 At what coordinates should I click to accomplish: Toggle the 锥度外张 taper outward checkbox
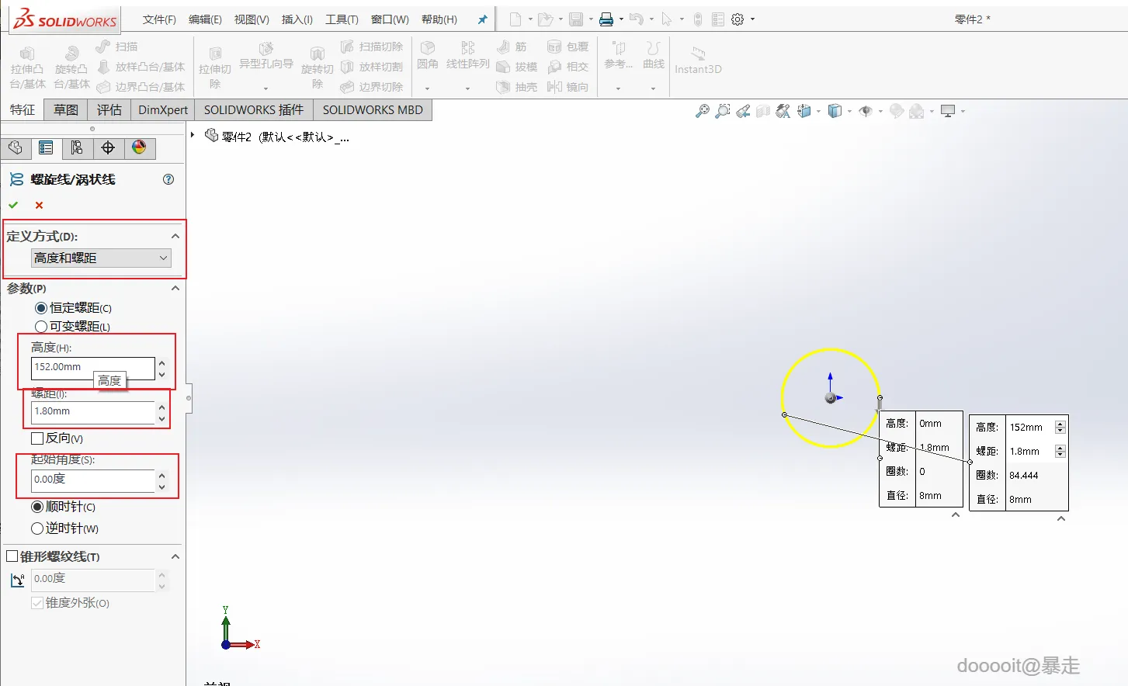tap(37, 603)
